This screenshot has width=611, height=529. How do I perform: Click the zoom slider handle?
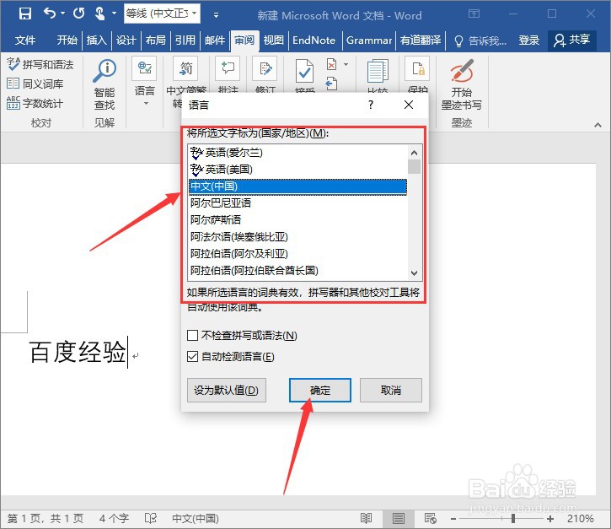point(513,519)
